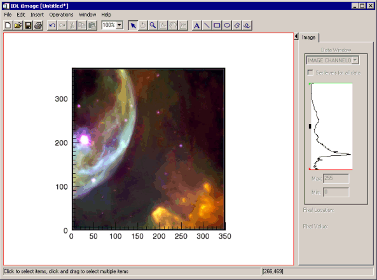Open the IMAGE CHANNEL0 dropdown
The width and height of the screenshot is (377, 280).
[x=355, y=60]
